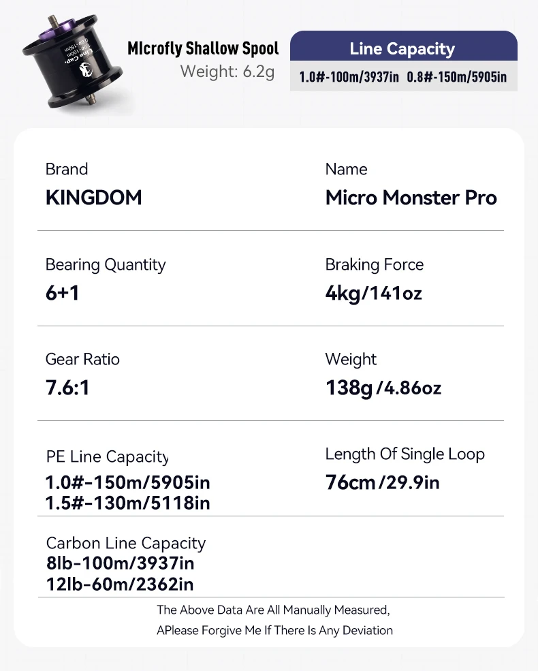
Task: Select the 0.8#-150m/5905in capacity value
Action: pos(456,77)
